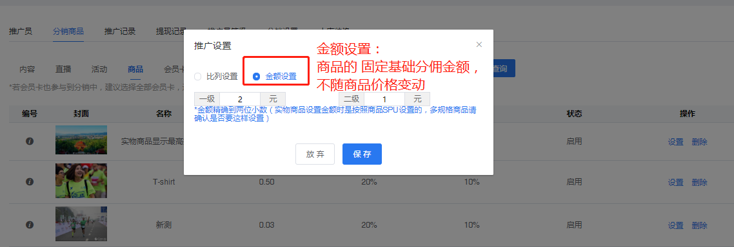Viewport: 734px width, 247px height.
Task: Click 设置 link in the first row
Action: coord(675,142)
